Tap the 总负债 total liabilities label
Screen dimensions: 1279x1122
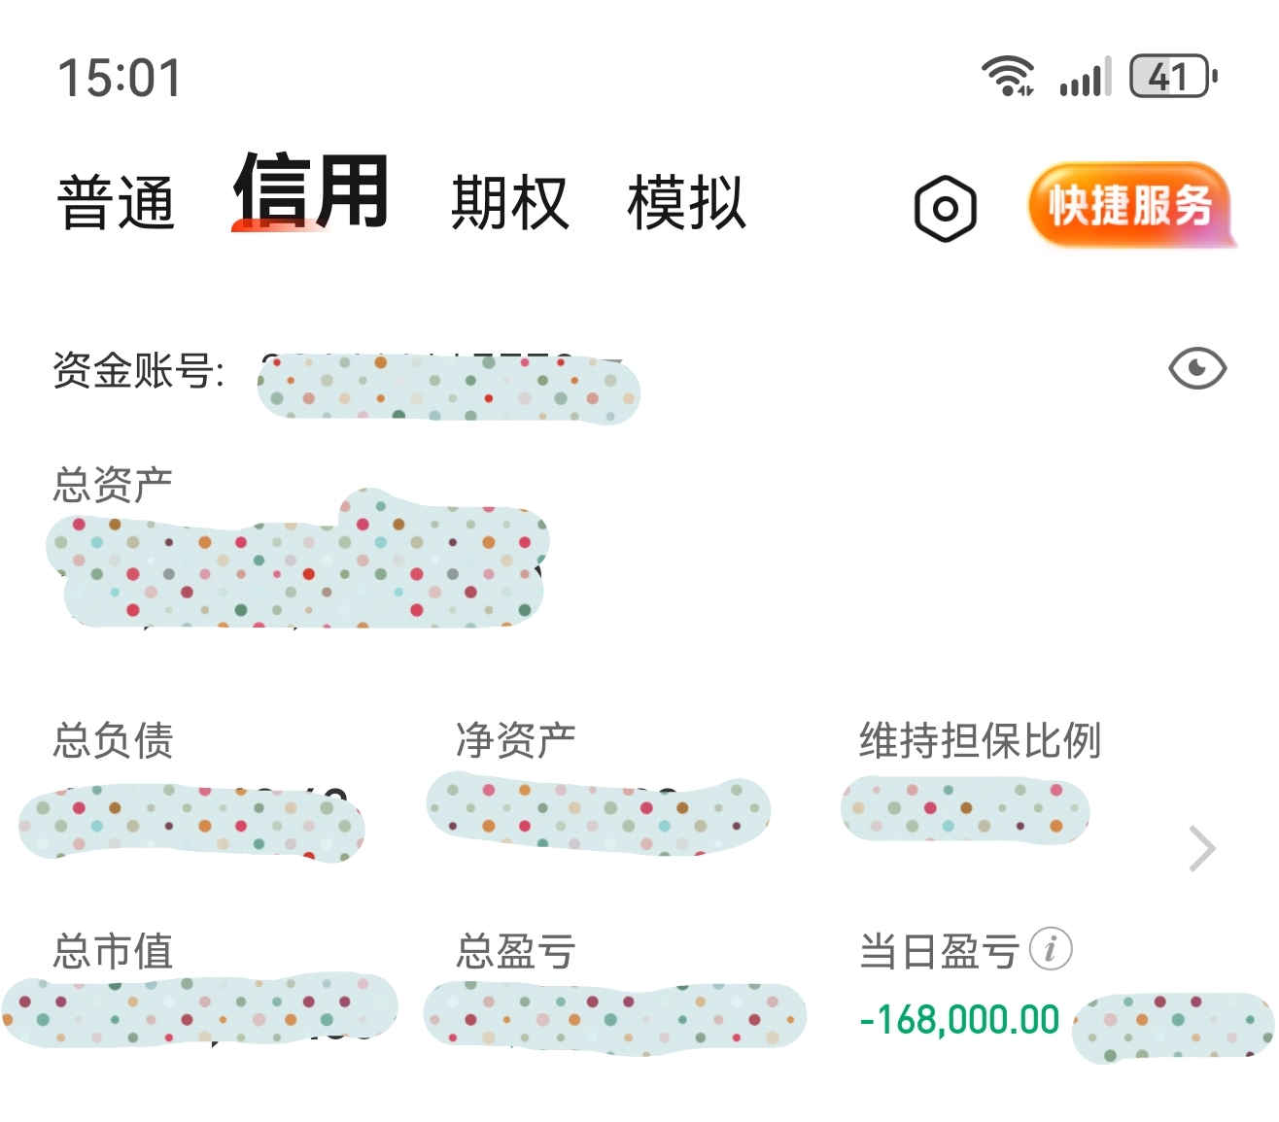pyautogui.click(x=114, y=740)
